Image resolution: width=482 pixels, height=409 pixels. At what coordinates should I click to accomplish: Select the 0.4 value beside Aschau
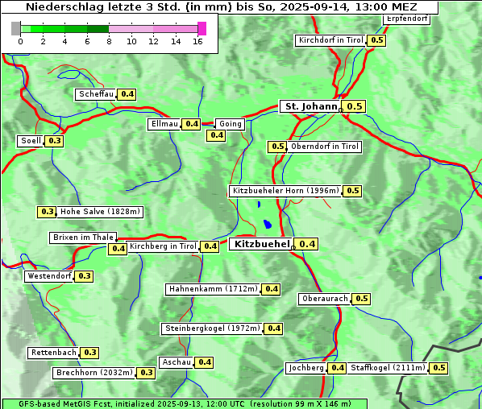pyautogui.click(x=205, y=362)
